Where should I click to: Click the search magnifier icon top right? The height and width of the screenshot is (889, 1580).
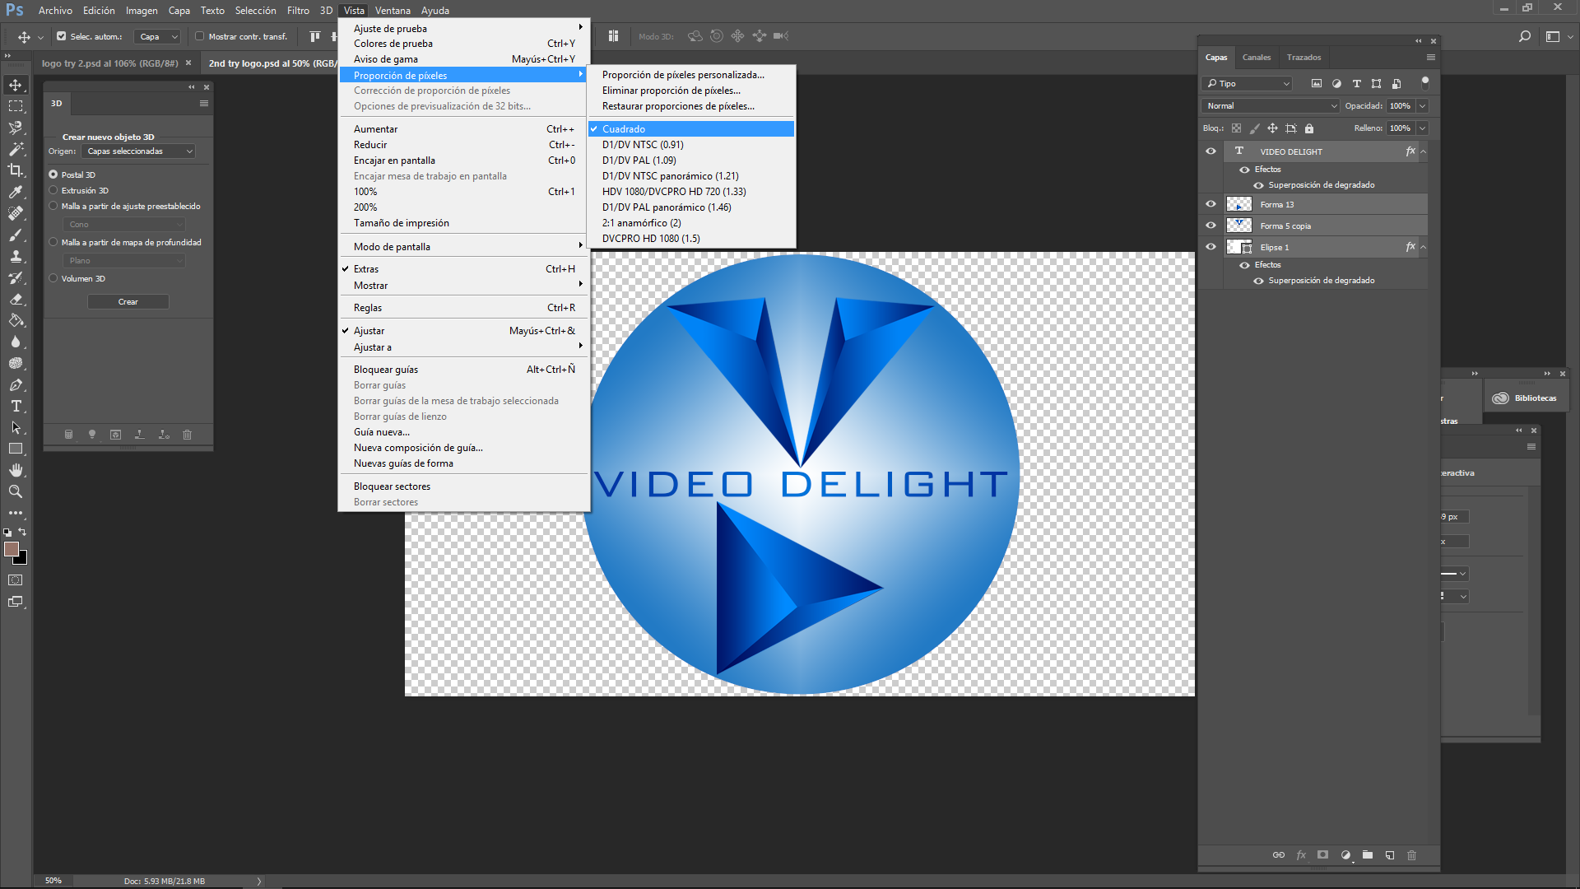tap(1525, 36)
